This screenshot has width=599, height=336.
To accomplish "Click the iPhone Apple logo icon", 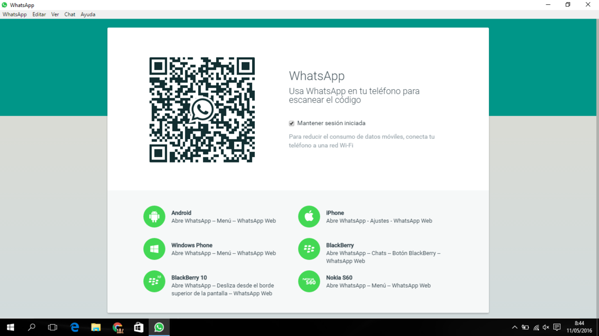I will [309, 216].
